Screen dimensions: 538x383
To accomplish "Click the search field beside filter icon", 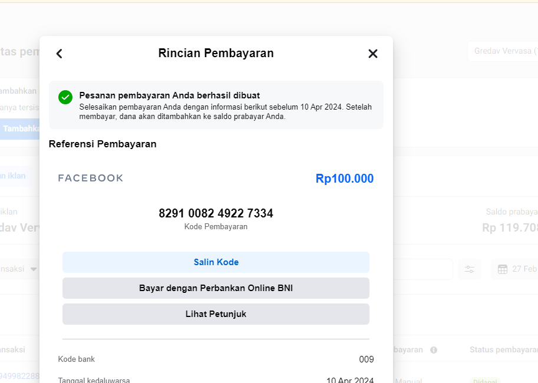I will coord(423,269).
